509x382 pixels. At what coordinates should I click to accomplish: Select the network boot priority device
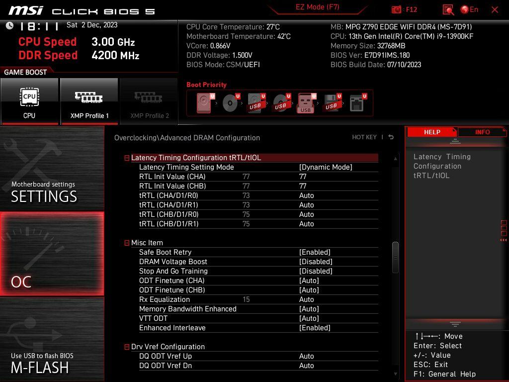click(357, 103)
